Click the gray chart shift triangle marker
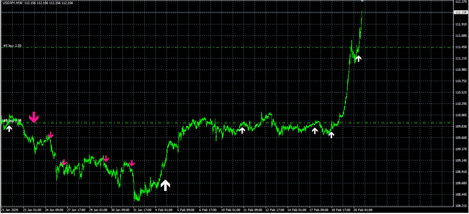The image size is (469, 214). tap(362, 1)
